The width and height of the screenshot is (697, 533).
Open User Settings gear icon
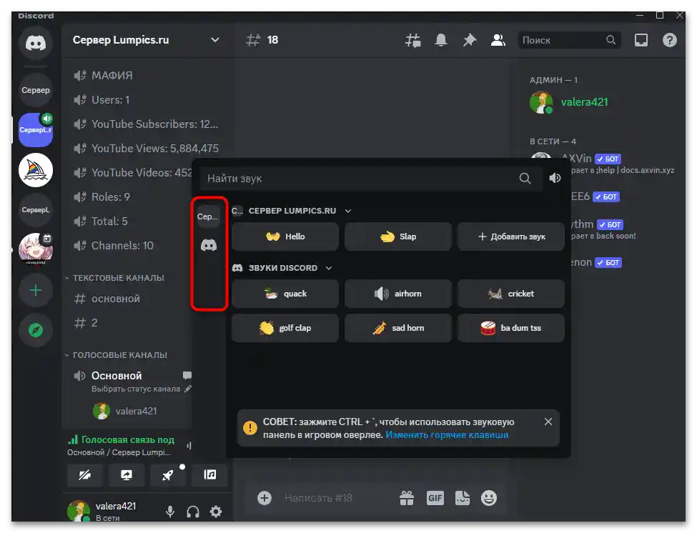pos(216,512)
